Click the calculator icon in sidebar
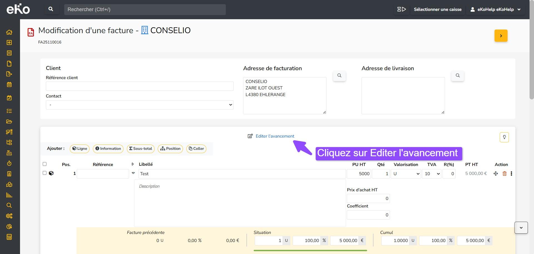Image resolution: width=534 pixels, height=254 pixels. coord(9,237)
